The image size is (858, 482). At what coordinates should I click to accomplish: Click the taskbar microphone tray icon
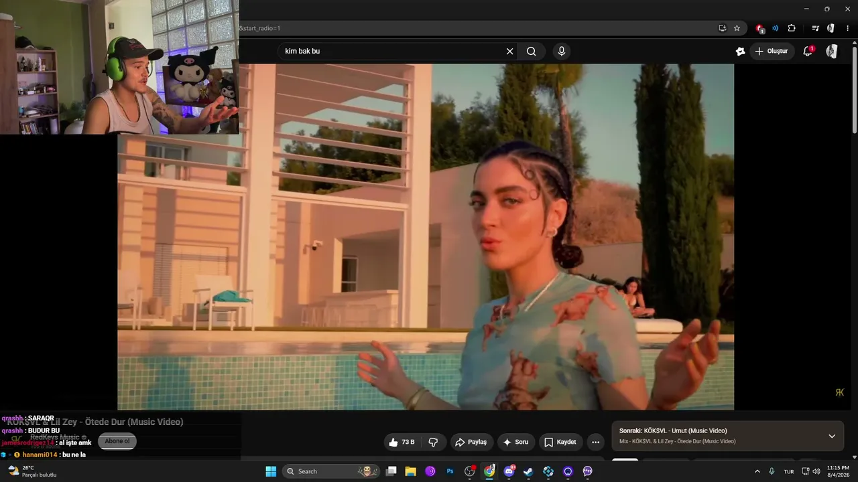(772, 471)
